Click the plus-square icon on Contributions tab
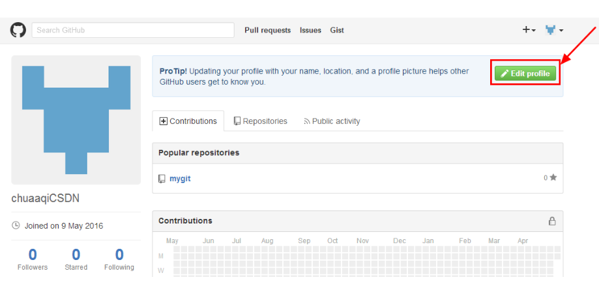The height and width of the screenshot is (288, 599). [164, 121]
